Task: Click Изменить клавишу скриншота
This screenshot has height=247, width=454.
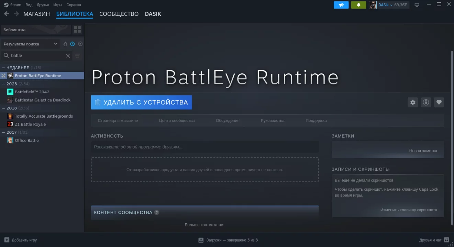Action: (x=409, y=210)
